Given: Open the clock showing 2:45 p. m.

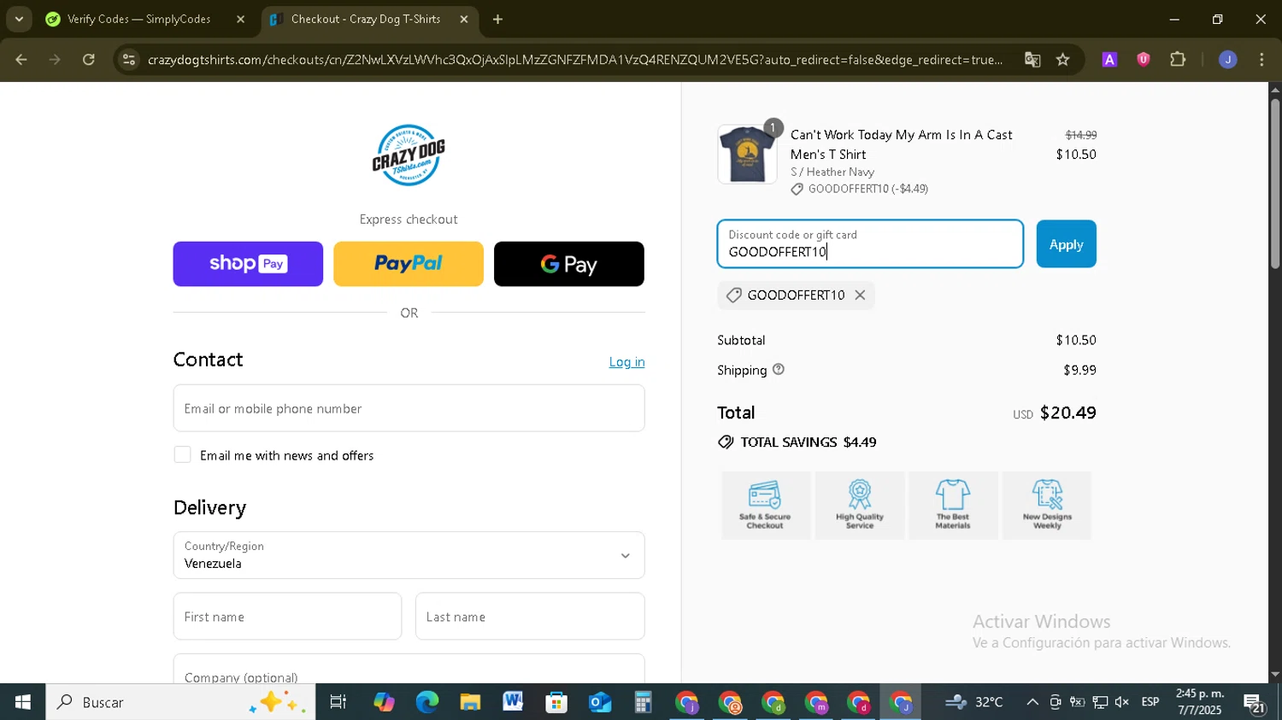Looking at the screenshot, I should [x=1200, y=702].
